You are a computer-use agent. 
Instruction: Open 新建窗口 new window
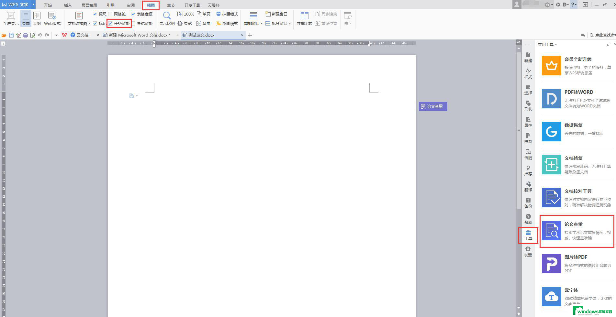pos(276,14)
